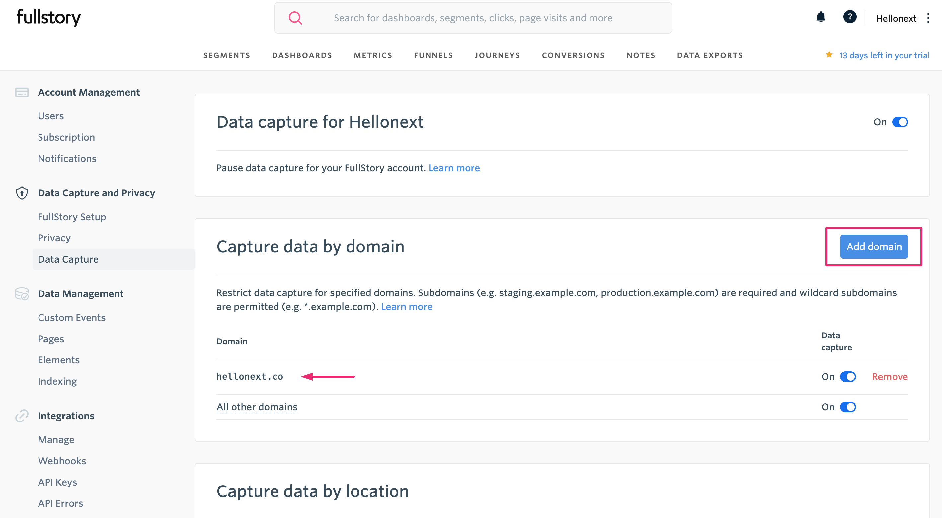This screenshot has width=942, height=518.
Task: Turn off capture for all other domains
Action: (848, 407)
